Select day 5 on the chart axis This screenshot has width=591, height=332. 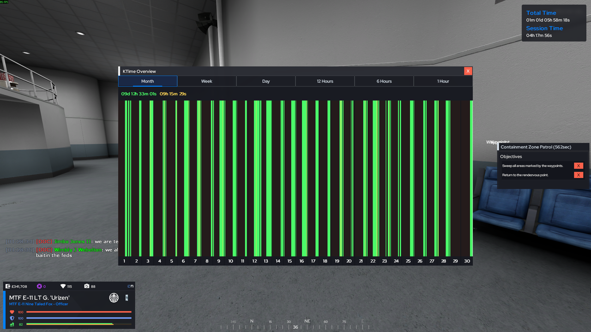tap(171, 261)
